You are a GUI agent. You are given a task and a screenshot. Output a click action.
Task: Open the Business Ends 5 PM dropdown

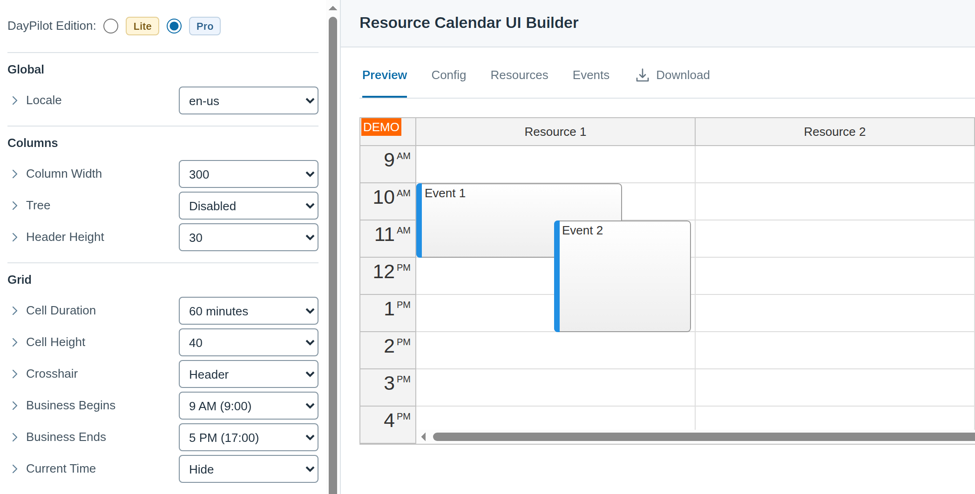point(249,437)
